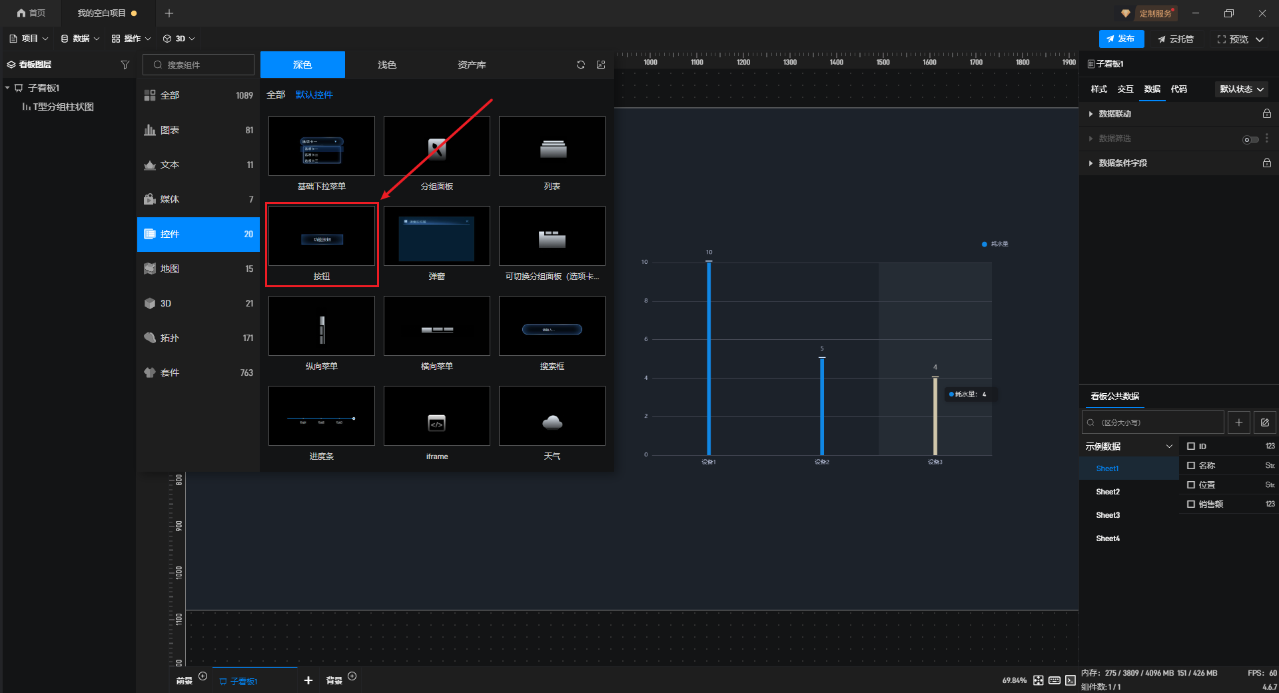Click the 发布 button
The image size is (1279, 693).
1121,39
